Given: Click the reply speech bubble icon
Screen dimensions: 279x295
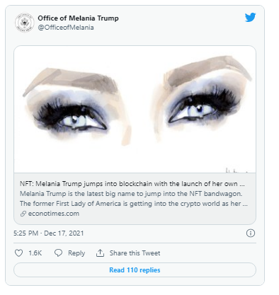Looking at the screenshot, I should 58,253.
